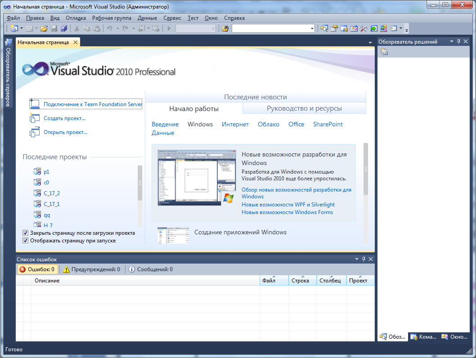Click the Start Page green arrow icon
Viewport: 476px width, 358px height.
374,28
